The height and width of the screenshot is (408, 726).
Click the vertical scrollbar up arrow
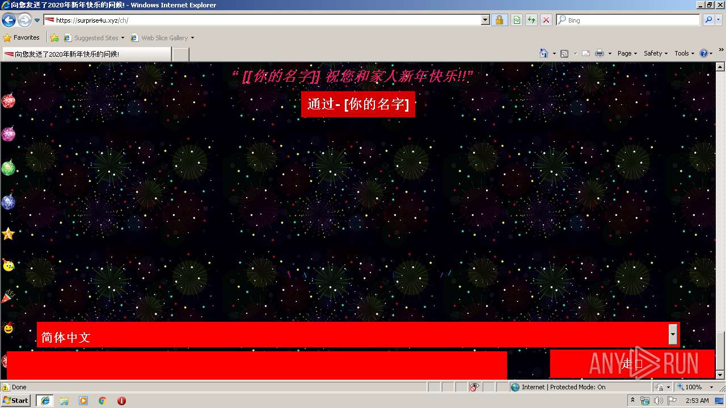[720, 67]
